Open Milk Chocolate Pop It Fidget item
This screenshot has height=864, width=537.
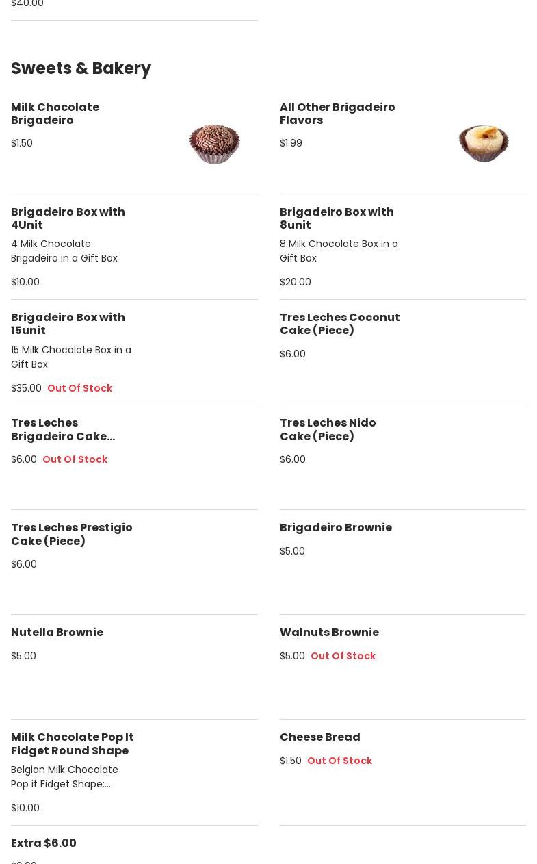[72, 744]
